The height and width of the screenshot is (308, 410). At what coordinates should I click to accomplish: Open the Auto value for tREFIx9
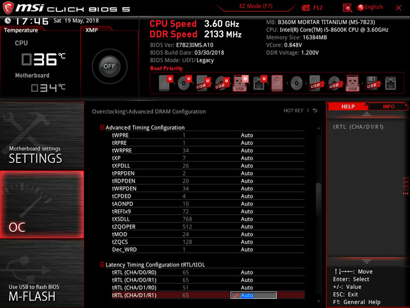[x=247, y=212]
